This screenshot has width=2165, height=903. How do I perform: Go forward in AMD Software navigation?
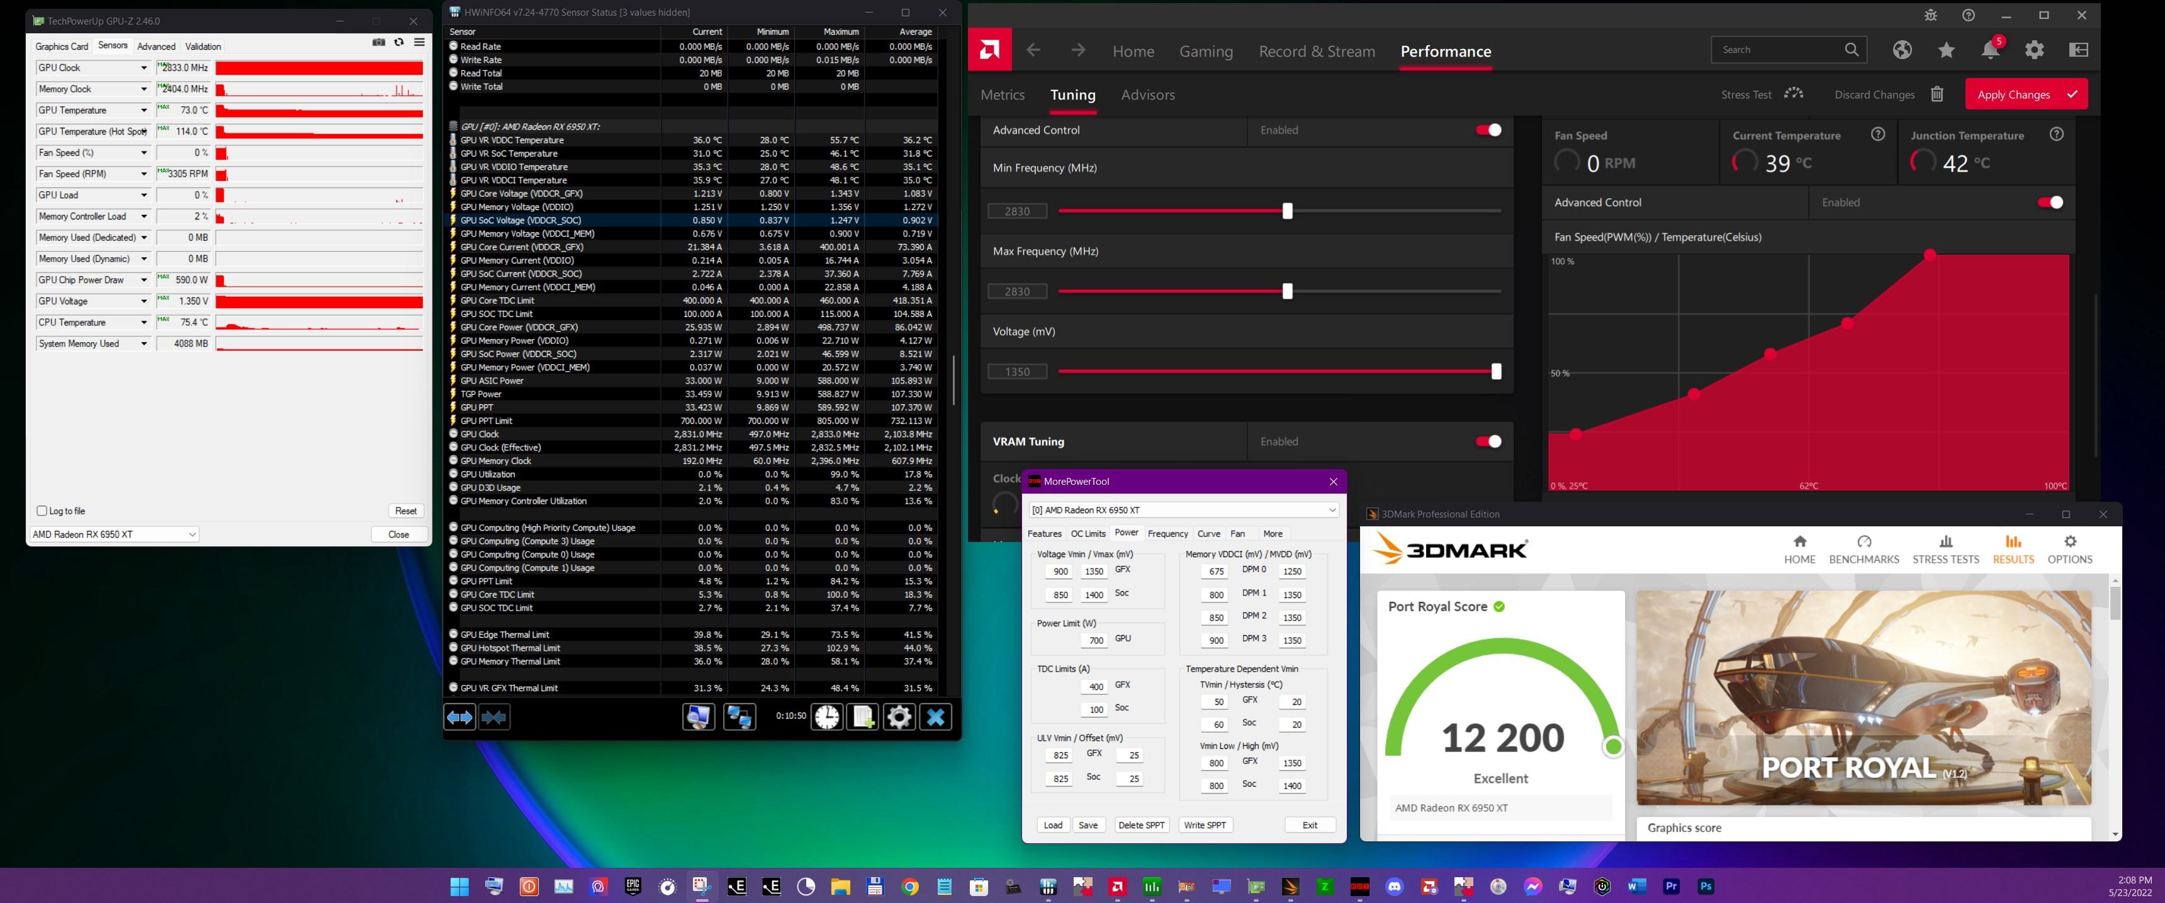[x=1078, y=50]
